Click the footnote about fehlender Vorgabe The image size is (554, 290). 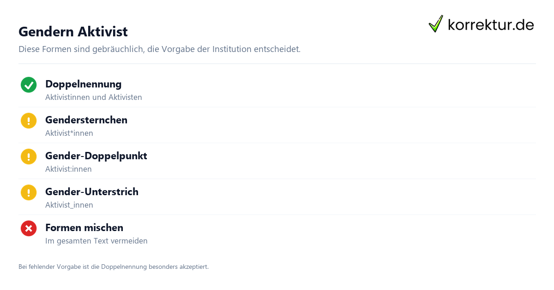tap(114, 267)
